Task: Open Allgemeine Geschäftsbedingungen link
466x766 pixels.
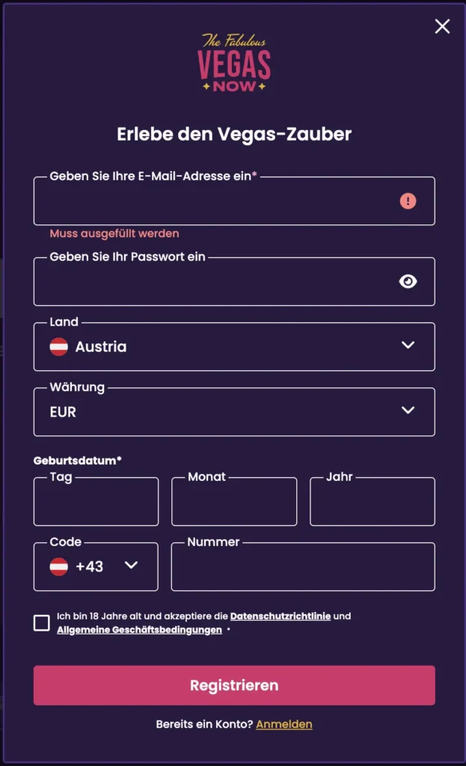Action: pyautogui.click(x=139, y=630)
